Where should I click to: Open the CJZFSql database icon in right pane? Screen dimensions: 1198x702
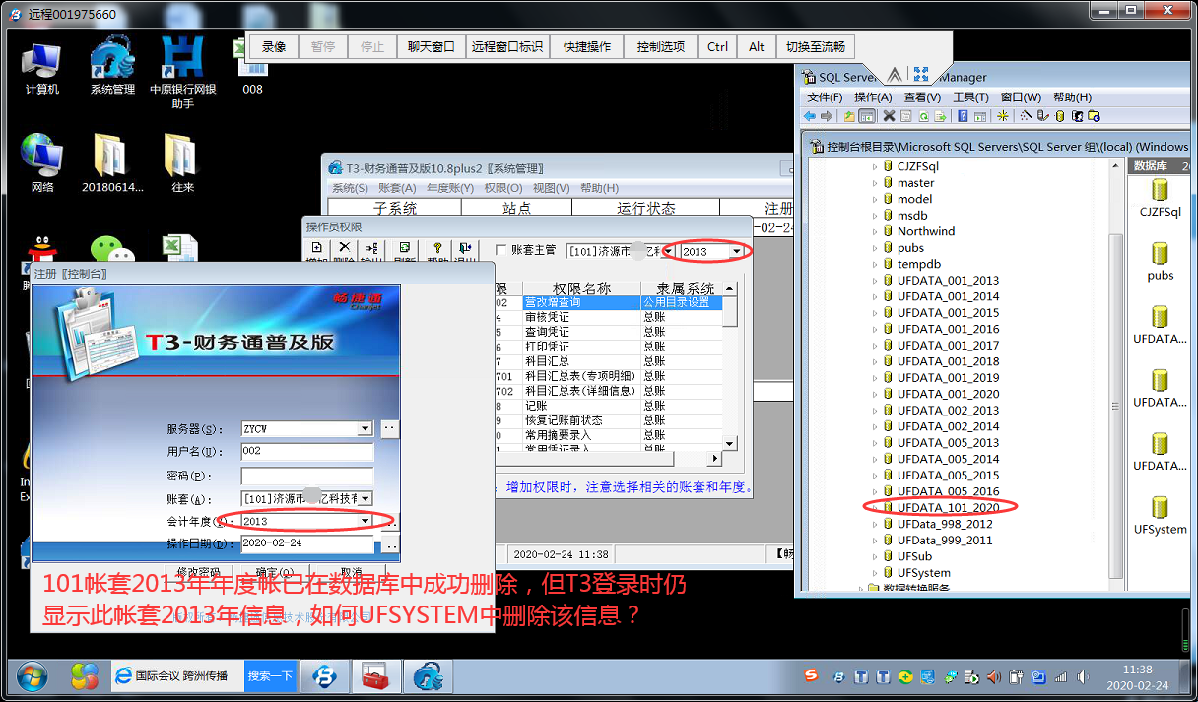point(1160,197)
